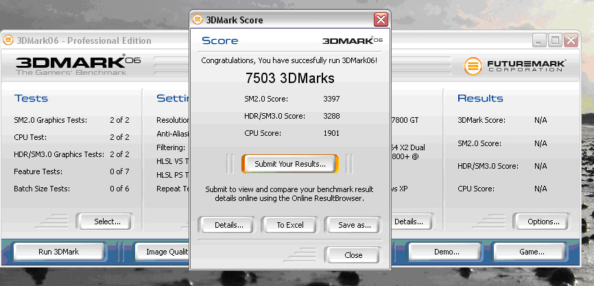Image resolution: width=594 pixels, height=286 pixels.
Task: Click the 3DMark06 Gamers' Benchmark logo
Action: pos(78,64)
